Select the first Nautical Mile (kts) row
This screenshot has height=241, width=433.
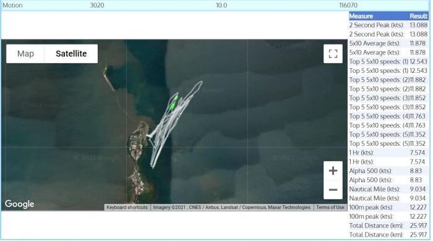pos(388,189)
